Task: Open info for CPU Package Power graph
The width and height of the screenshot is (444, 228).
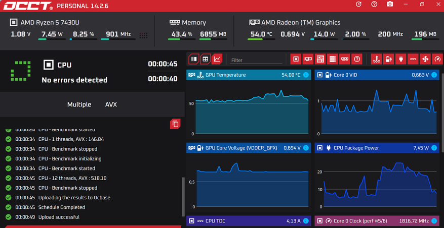Action: pos(433,148)
